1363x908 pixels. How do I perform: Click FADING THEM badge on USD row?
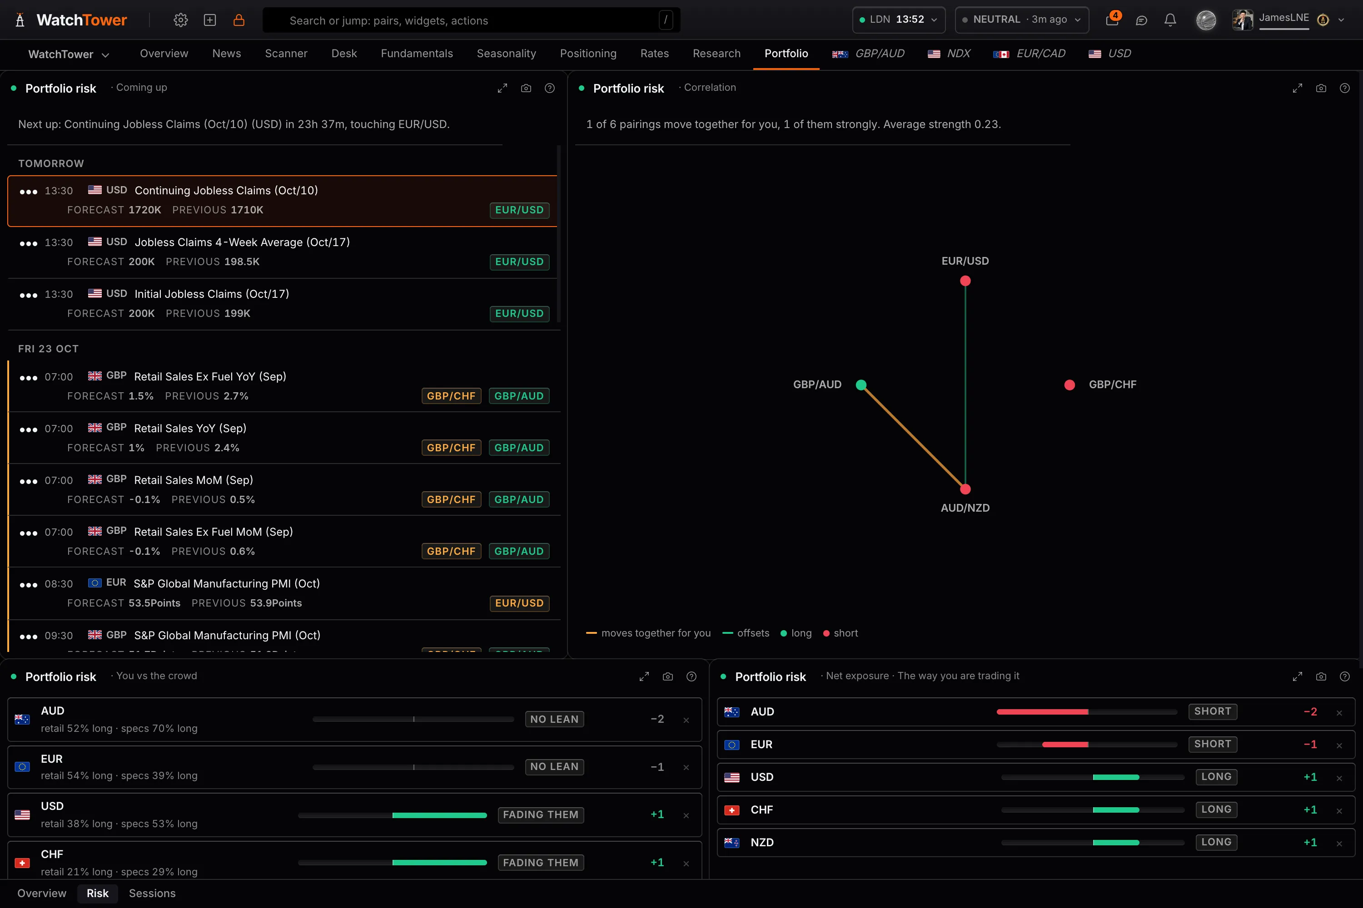pyautogui.click(x=541, y=815)
